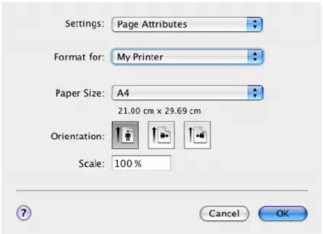The height and width of the screenshot is (234, 323).
Task: Click the "Settings:" label
Action: [85, 24]
